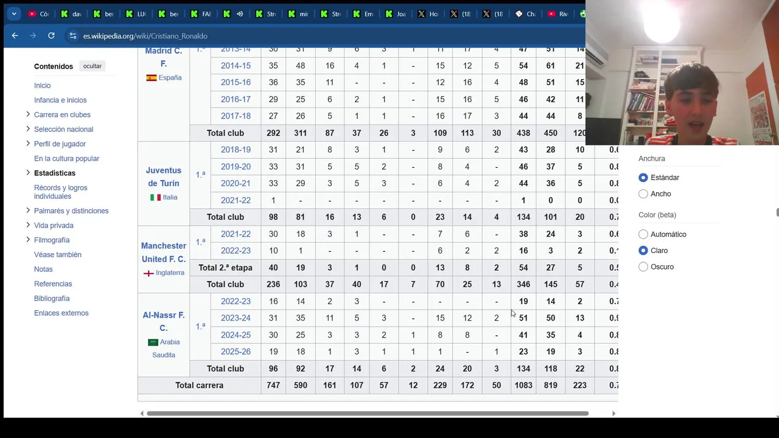Switch to the YouTube tab labeled Riv

(x=558, y=14)
